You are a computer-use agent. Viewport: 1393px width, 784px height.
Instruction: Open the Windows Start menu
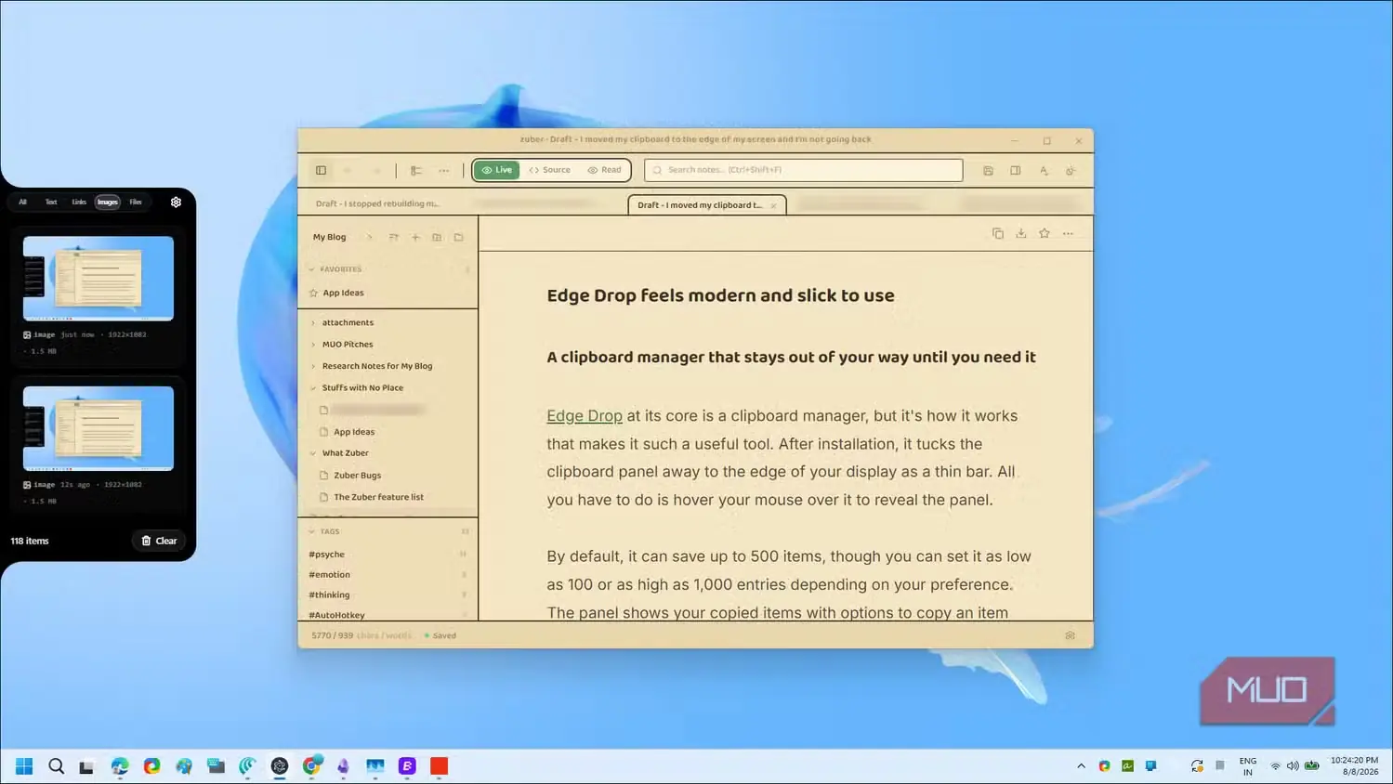[24, 765]
